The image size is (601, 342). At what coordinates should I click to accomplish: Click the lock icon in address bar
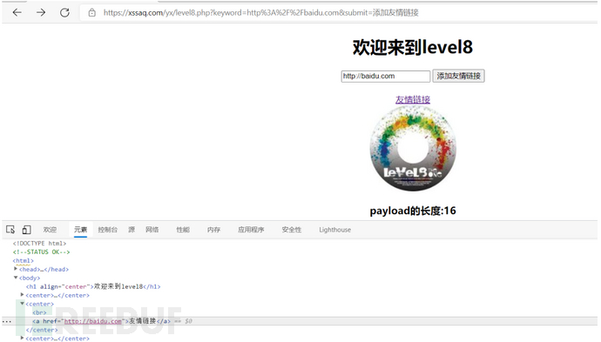92,13
